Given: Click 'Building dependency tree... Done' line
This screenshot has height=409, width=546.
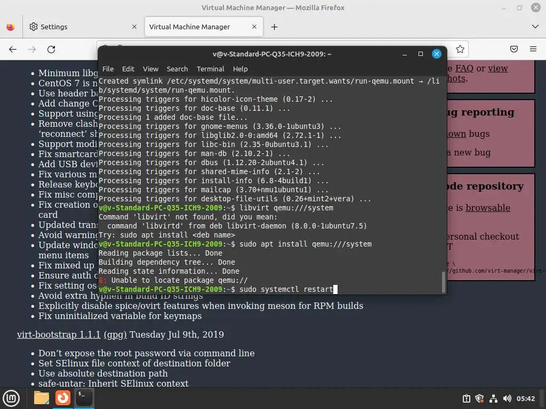Looking at the screenshot, I should click(x=167, y=262).
